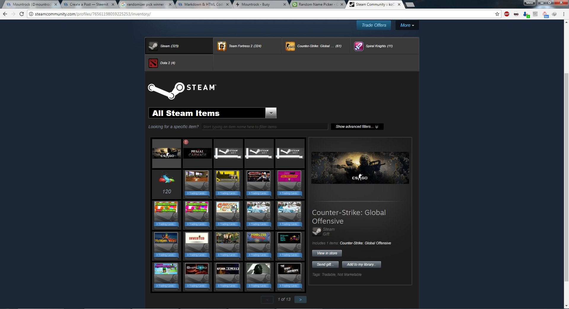Open the Spiral Knights inventory tab
Image resolution: width=569 pixels, height=309 pixels.
(384, 46)
